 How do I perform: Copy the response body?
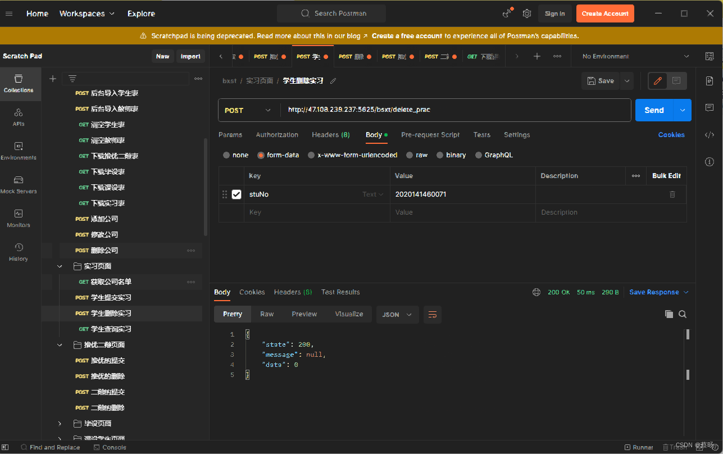click(669, 314)
